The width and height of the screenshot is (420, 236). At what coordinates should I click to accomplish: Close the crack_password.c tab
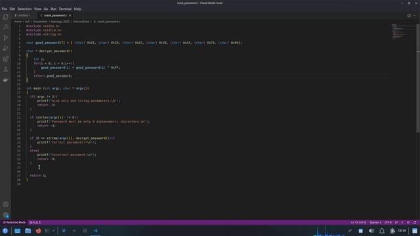point(70,16)
